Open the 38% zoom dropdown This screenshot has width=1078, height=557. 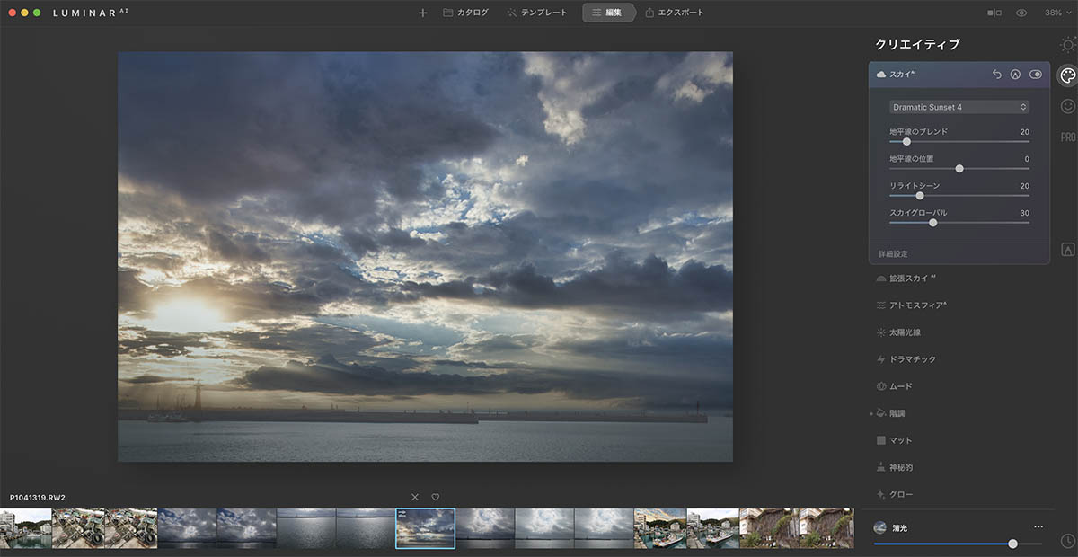1056,13
